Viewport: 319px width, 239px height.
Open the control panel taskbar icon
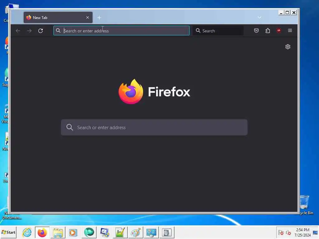click(x=151, y=232)
